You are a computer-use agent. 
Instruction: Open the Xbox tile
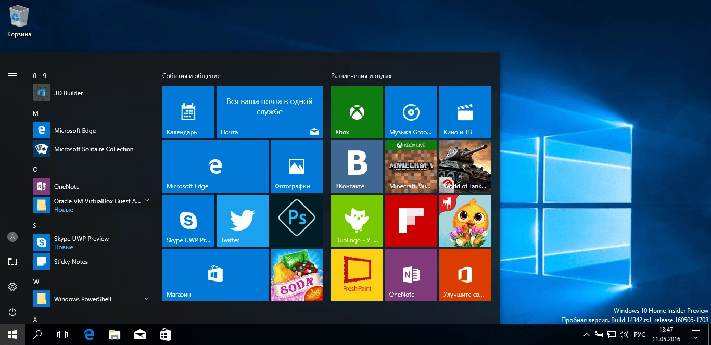click(x=357, y=112)
